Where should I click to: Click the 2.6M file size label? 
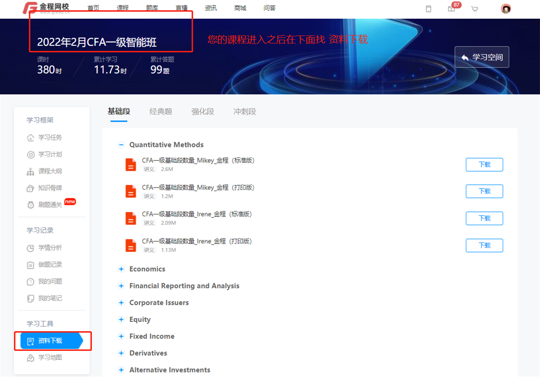pyautogui.click(x=167, y=169)
